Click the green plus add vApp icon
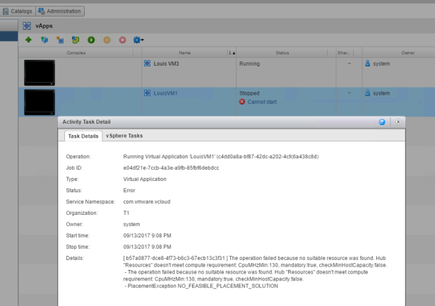The height and width of the screenshot is (306, 435). tap(28, 40)
